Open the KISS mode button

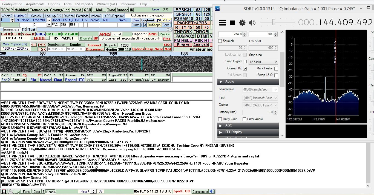click(168, 45)
